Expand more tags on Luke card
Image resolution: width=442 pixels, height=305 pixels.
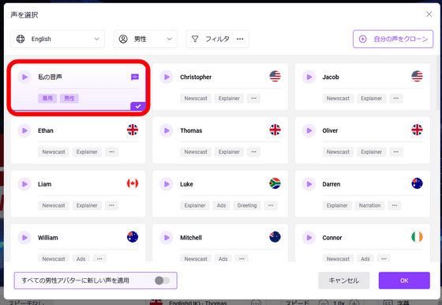pyautogui.click(x=271, y=205)
